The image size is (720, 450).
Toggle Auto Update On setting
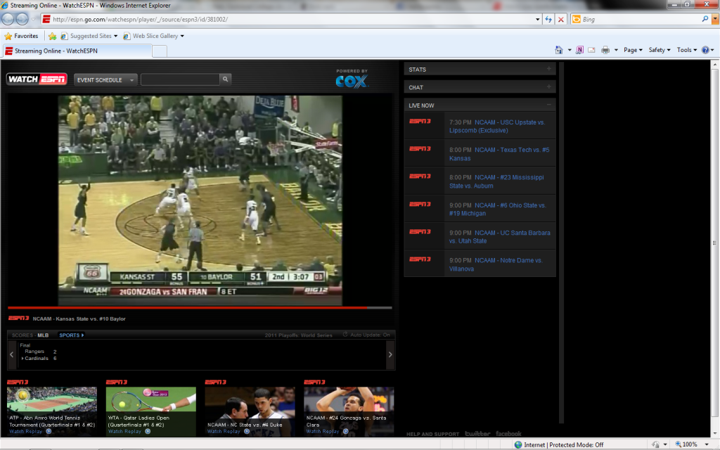tap(366, 335)
